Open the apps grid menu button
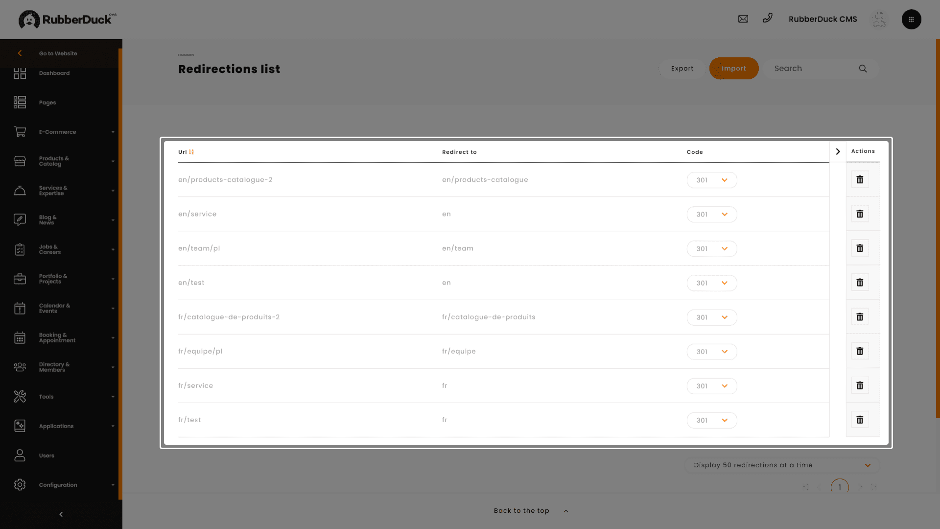The width and height of the screenshot is (940, 529). [911, 20]
